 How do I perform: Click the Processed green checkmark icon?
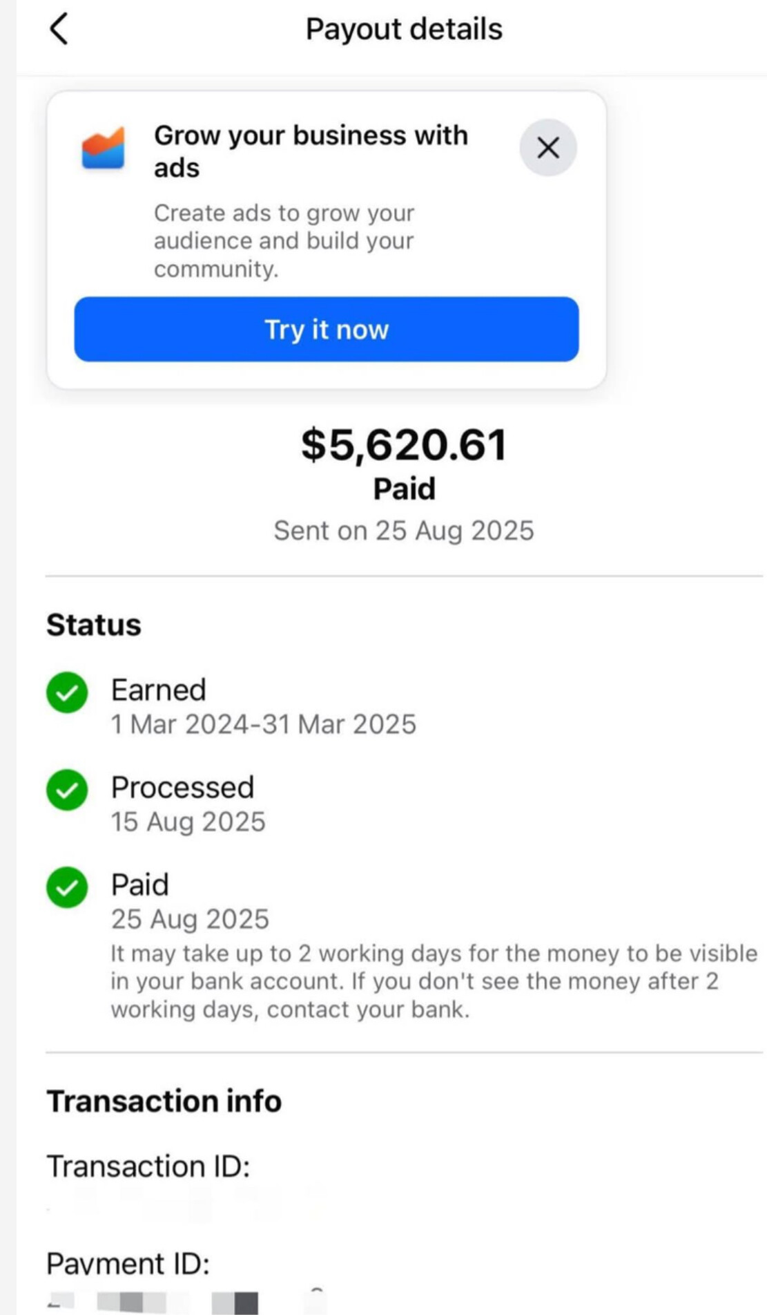pyautogui.click(x=67, y=789)
